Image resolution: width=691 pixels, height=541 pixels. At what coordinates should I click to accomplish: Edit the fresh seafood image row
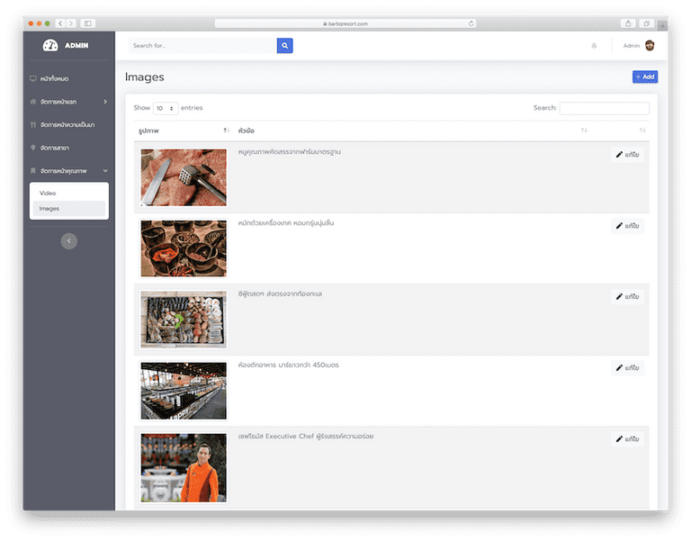(627, 297)
